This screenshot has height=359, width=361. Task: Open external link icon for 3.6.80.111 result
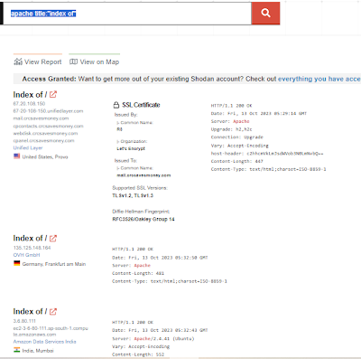pos(53,311)
